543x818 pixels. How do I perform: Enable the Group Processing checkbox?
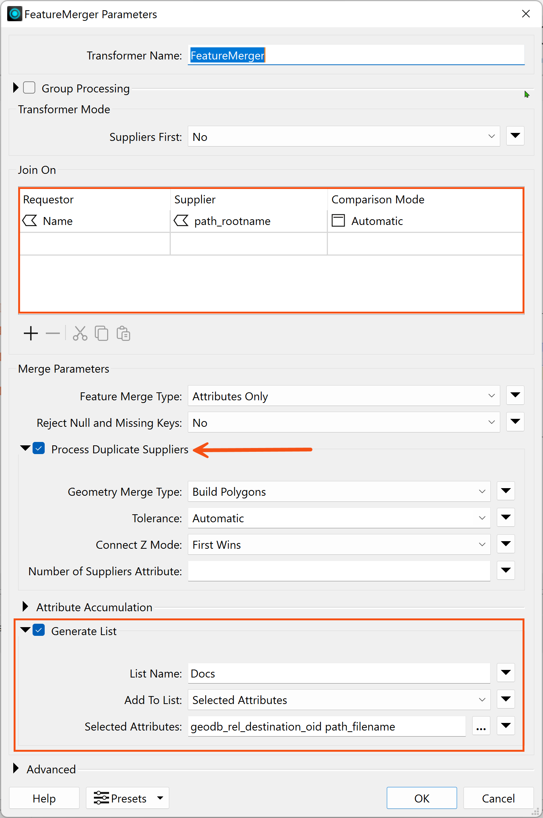pyautogui.click(x=29, y=88)
